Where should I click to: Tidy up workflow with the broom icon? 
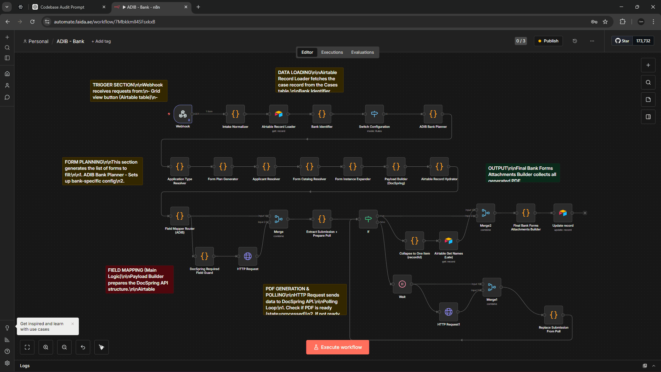101,347
